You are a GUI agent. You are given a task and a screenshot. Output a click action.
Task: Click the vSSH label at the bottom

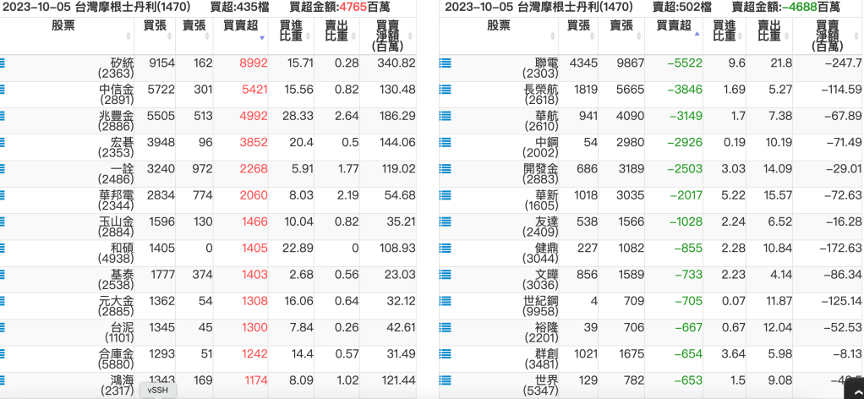tap(157, 391)
